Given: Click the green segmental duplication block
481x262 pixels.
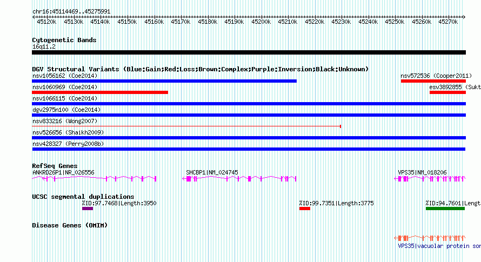Looking at the screenshot, I should (445, 209).
